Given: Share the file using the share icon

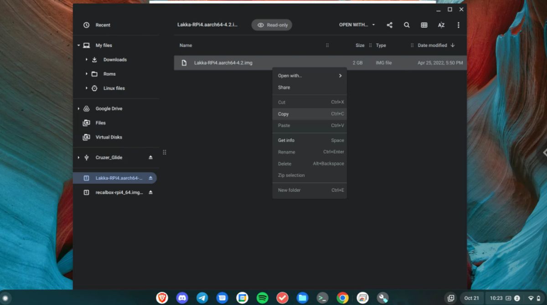Looking at the screenshot, I should tap(389, 25).
